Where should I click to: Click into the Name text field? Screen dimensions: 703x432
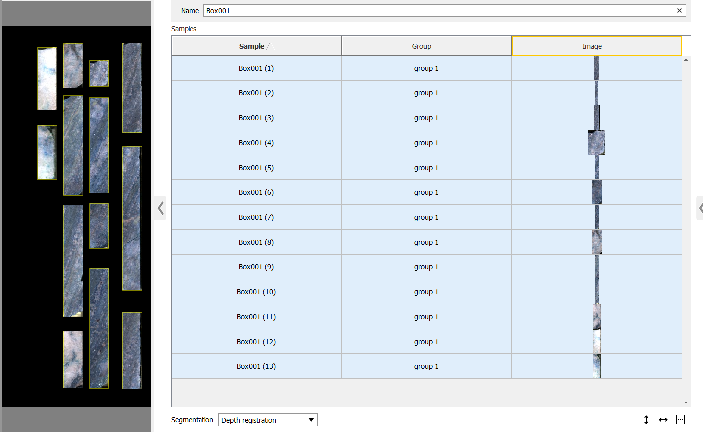click(x=438, y=11)
